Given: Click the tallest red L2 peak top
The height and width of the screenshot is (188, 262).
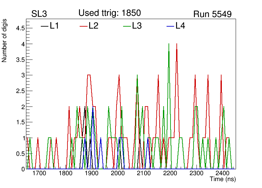Looking at the screenshot, I should [177, 44].
